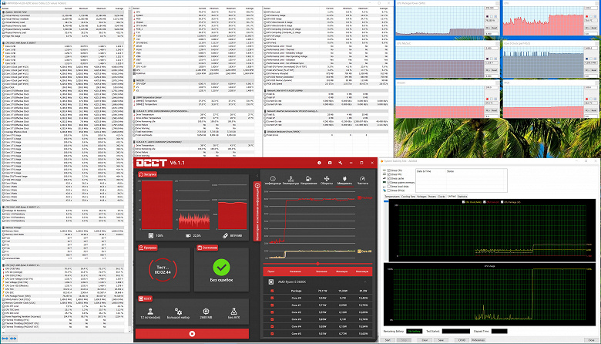Open OCCT settings wrench icon
The image size is (601, 344).
click(340, 163)
